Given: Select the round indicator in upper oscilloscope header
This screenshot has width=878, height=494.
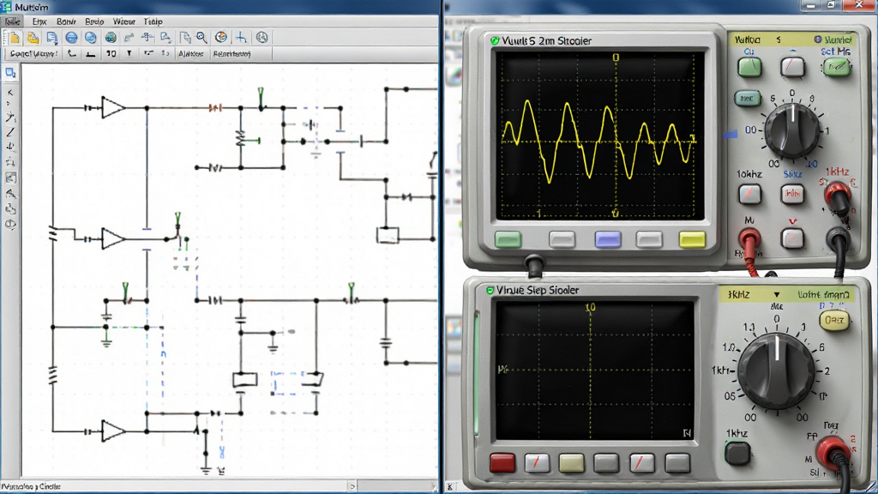Looking at the screenshot, I should coord(817,39).
